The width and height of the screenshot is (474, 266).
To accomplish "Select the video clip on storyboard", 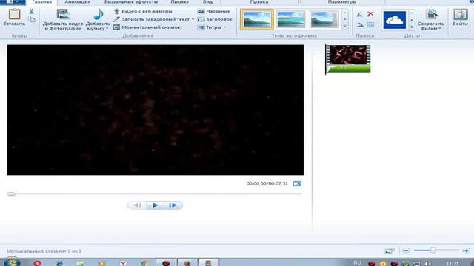I will [x=348, y=55].
